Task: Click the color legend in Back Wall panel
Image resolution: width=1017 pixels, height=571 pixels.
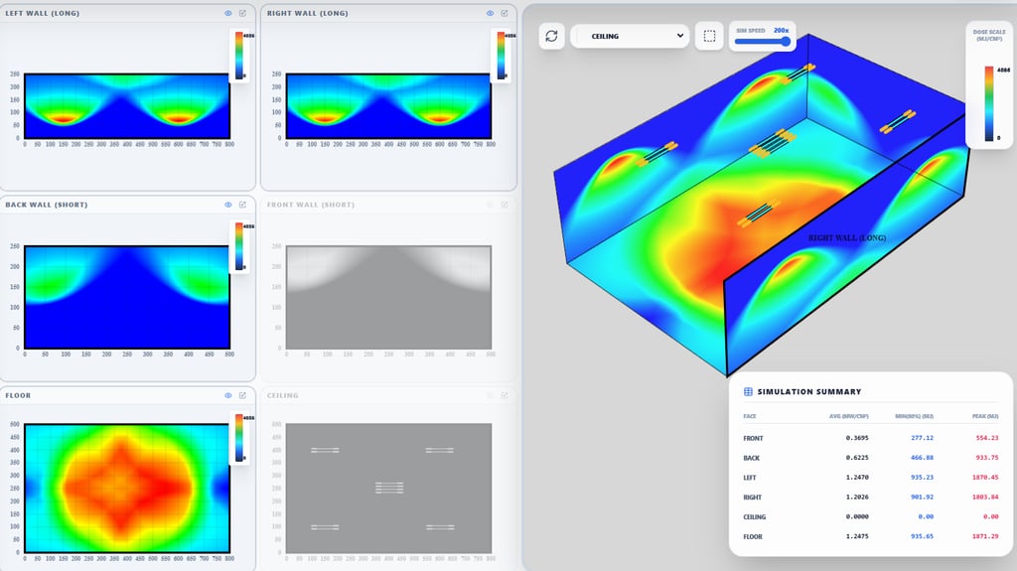Action: (x=238, y=246)
